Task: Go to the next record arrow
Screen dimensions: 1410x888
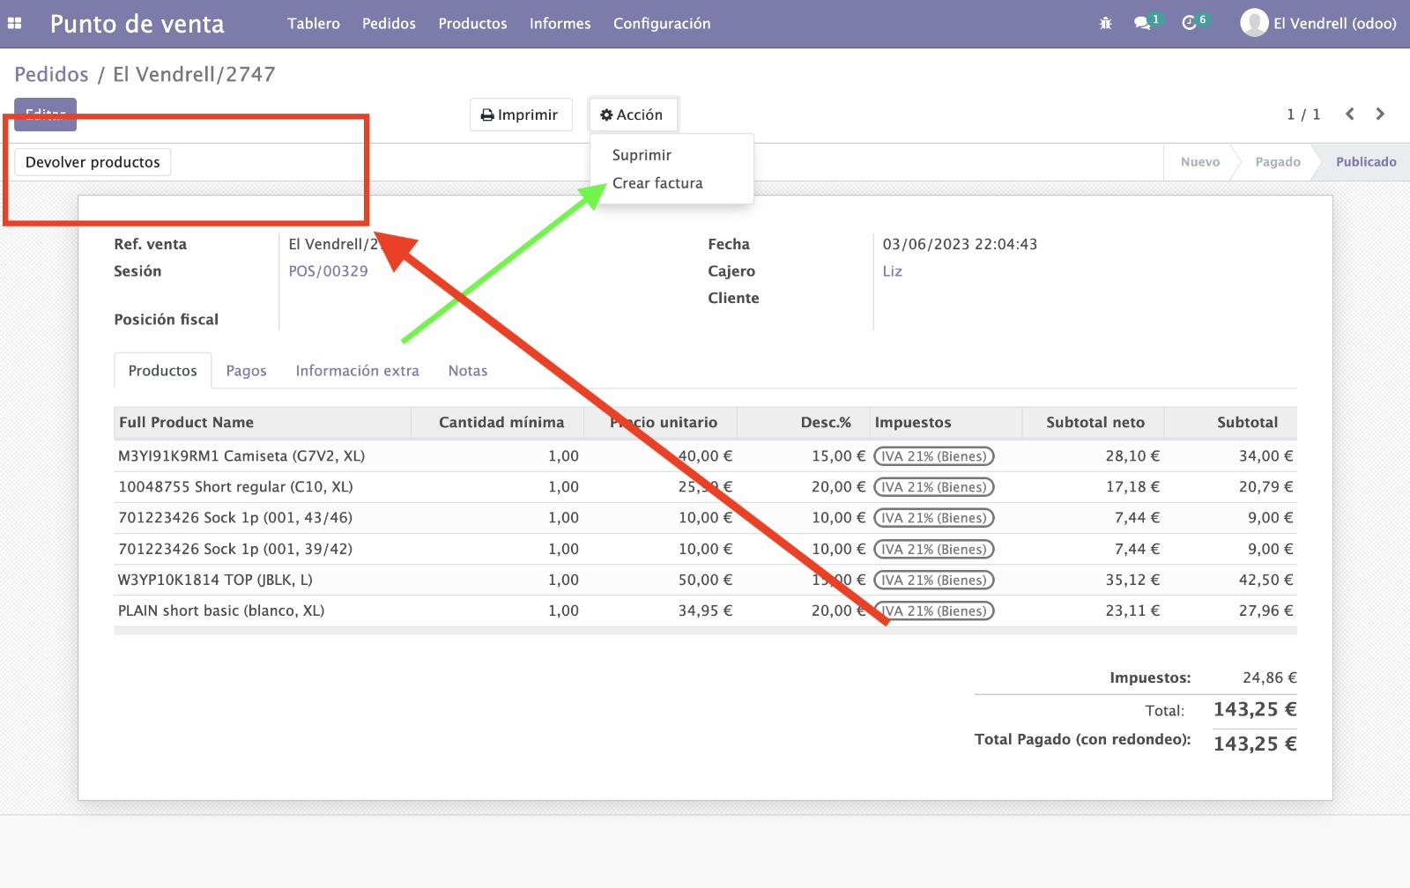Action: (1380, 115)
